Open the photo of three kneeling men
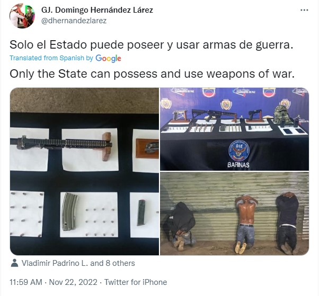This screenshot has height=296, width=320. pyautogui.click(x=234, y=214)
